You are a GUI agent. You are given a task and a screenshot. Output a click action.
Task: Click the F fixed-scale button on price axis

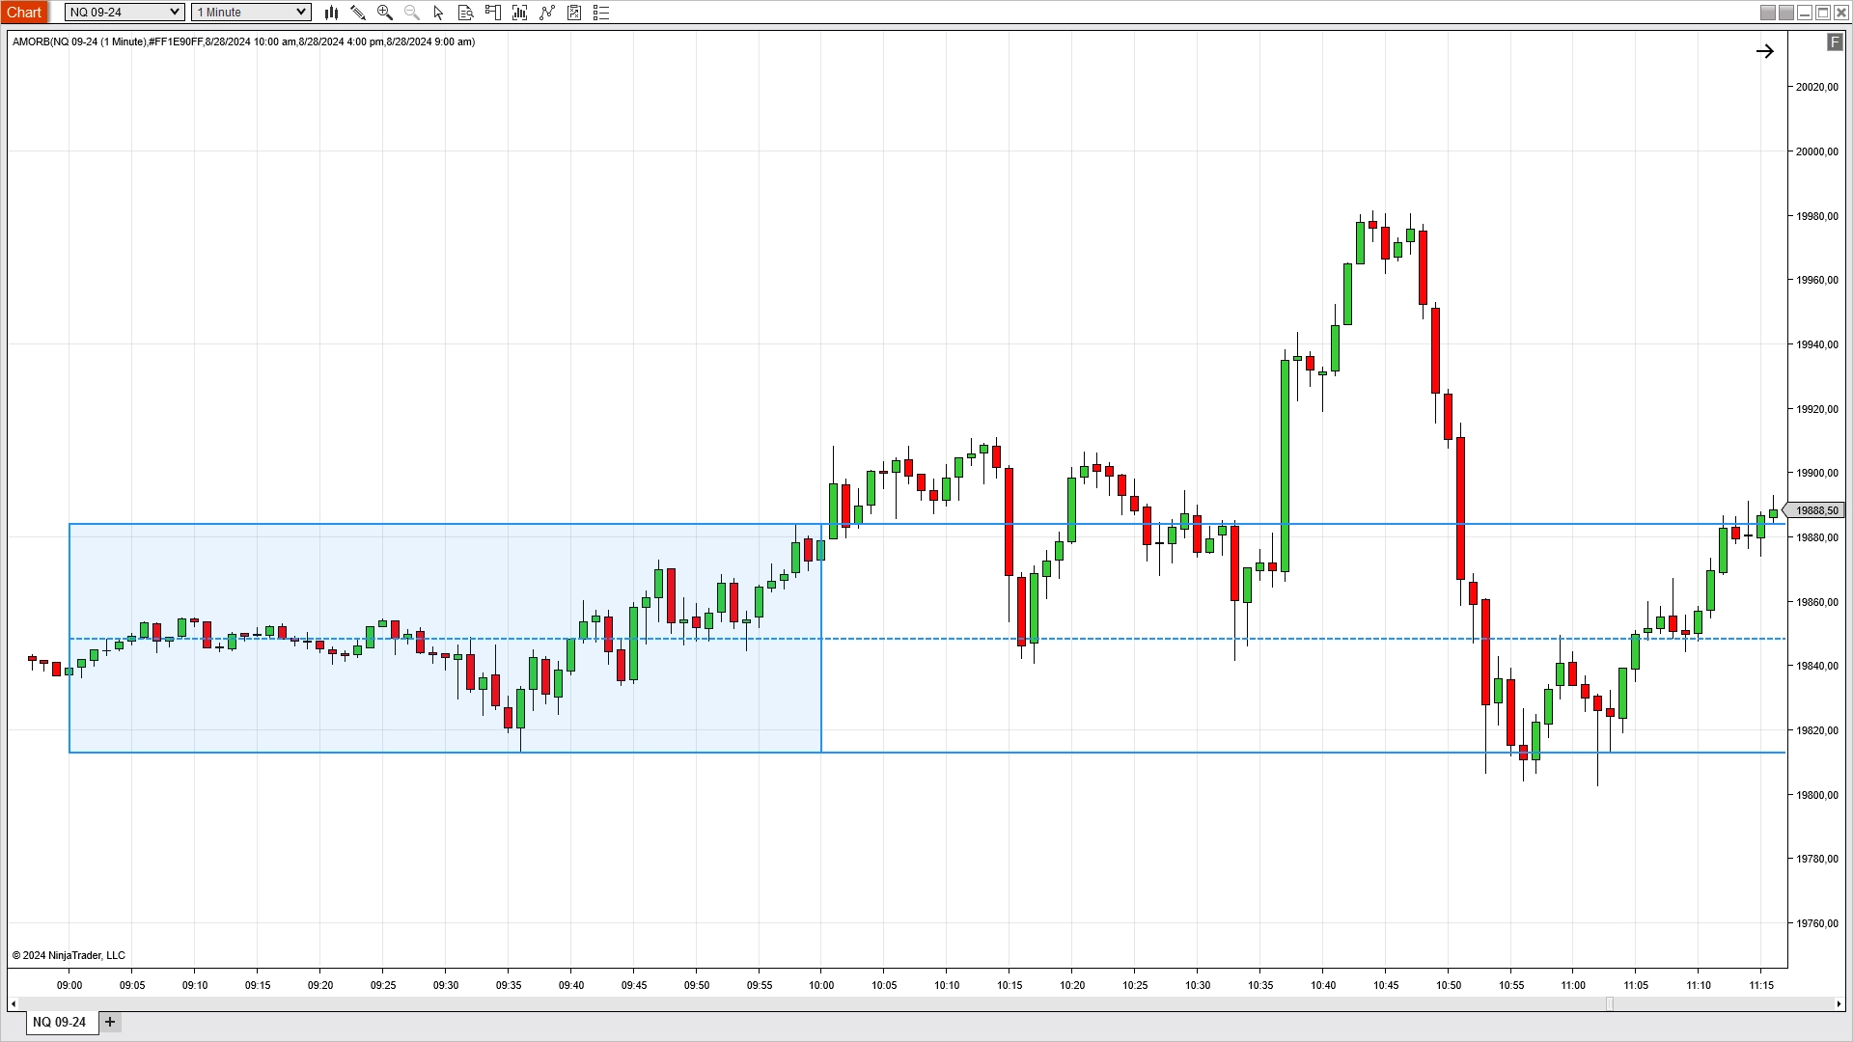(1835, 42)
